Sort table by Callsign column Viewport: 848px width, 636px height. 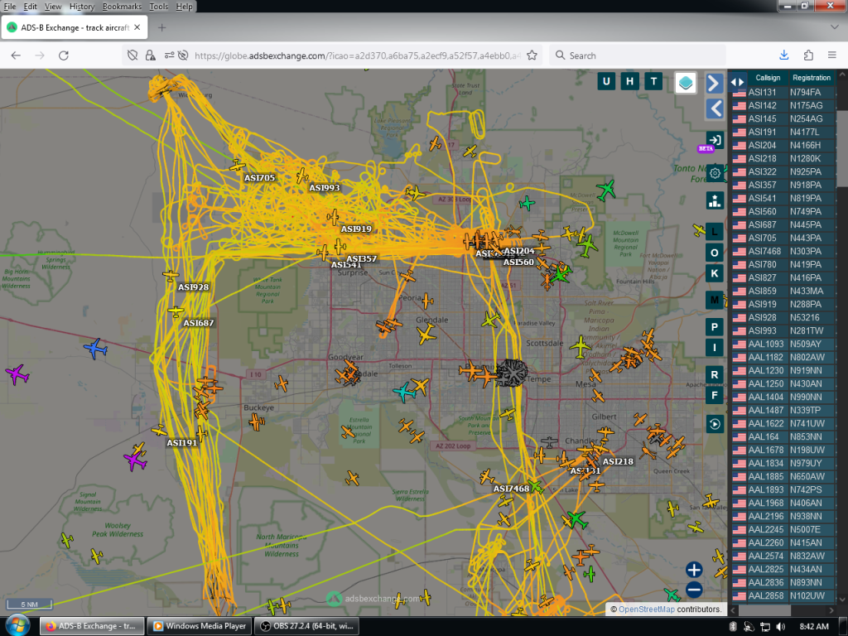click(x=768, y=78)
